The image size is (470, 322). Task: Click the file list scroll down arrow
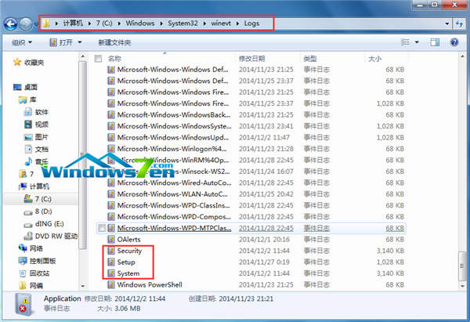click(462, 286)
